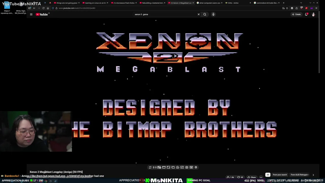Click the Xenon 2 Megablast video player

(173, 91)
